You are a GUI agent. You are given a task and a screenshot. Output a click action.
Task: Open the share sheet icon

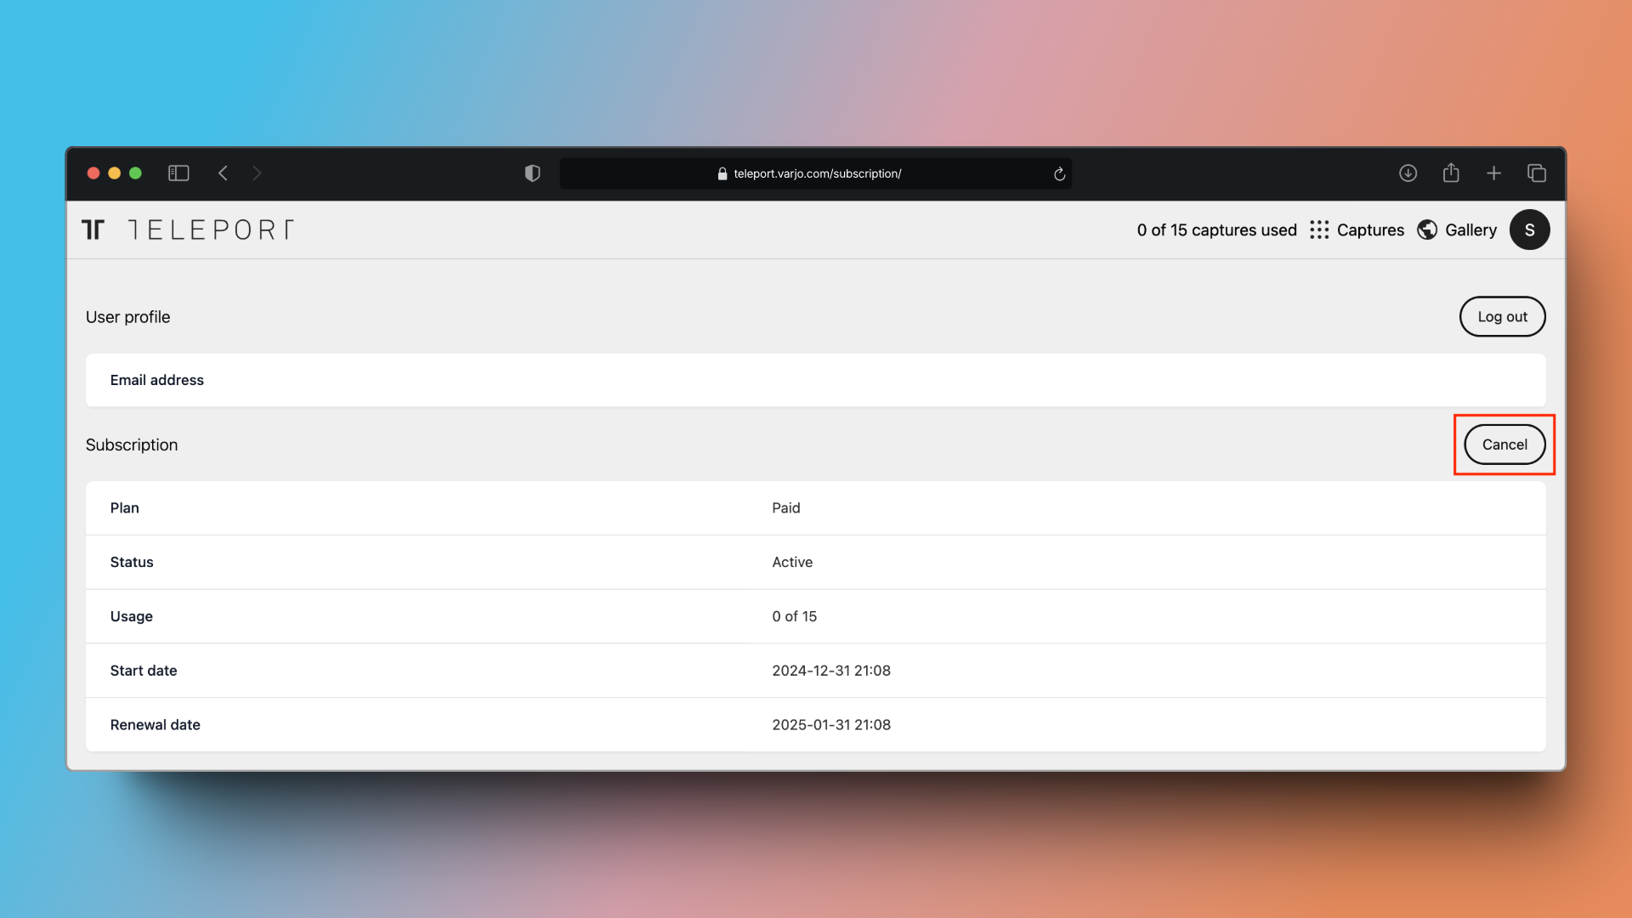[x=1451, y=173]
